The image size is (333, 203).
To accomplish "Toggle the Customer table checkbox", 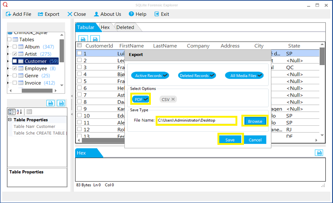I will click(x=15, y=61).
